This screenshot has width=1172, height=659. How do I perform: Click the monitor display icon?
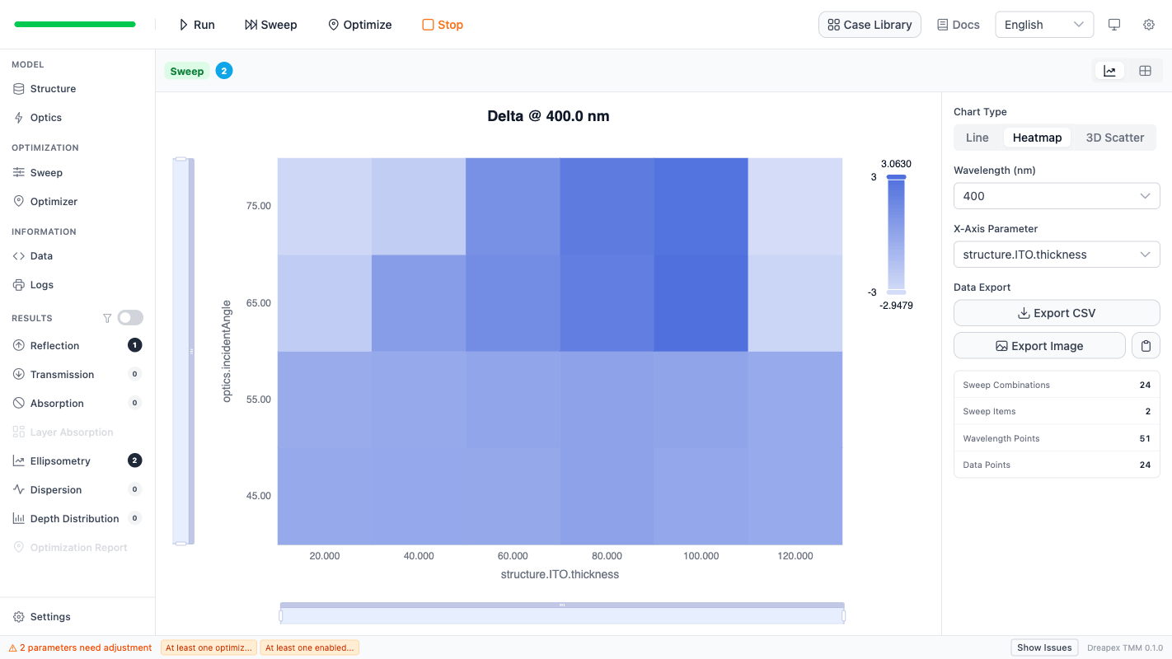coord(1114,25)
